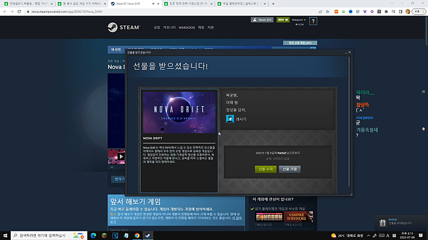Accept the gift with the green button
Image resolution: width=428 pixels, height=240 pixels.
tap(265, 169)
